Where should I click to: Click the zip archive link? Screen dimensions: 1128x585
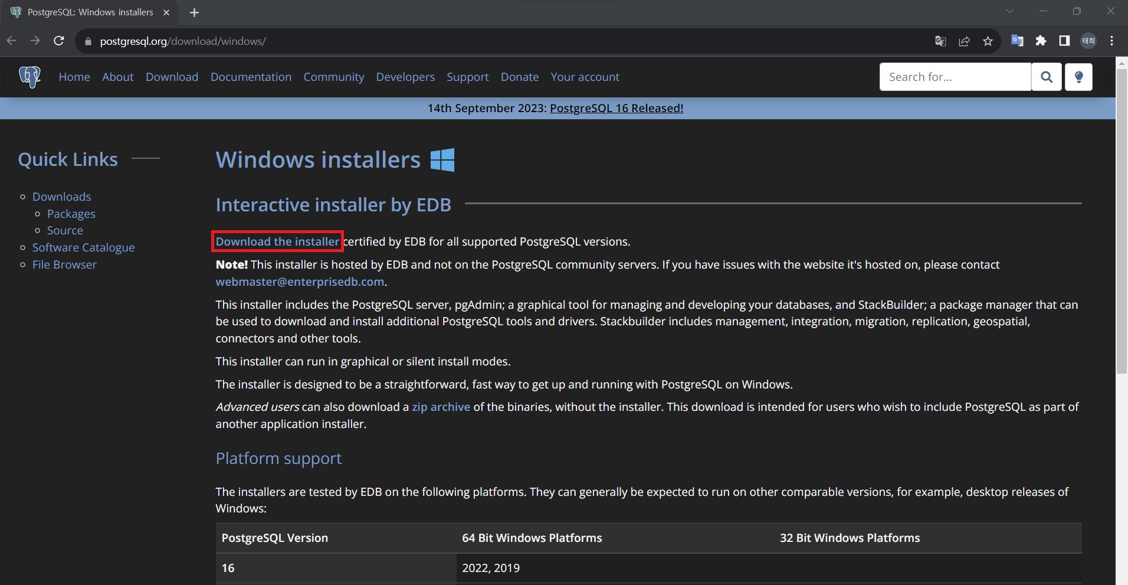pos(441,407)
